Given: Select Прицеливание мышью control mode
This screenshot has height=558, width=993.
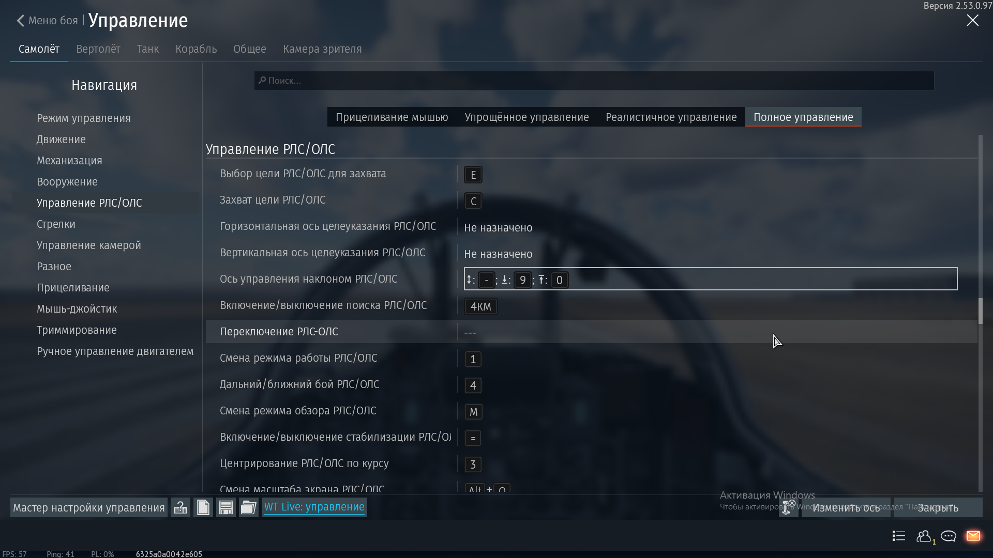Looking at the screenshot, I should [x=392, y=117].
